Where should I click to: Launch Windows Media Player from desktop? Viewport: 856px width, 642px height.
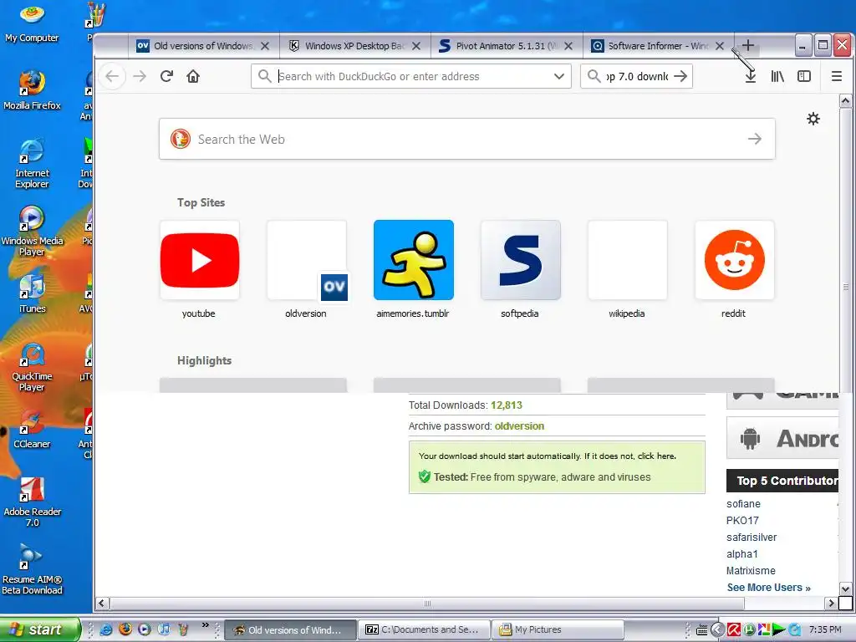[32, 231]
